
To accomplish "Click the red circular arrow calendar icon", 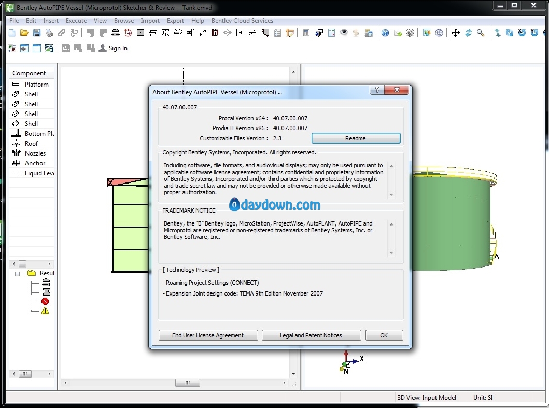I will pyautogui.click(x=128, y=33).
